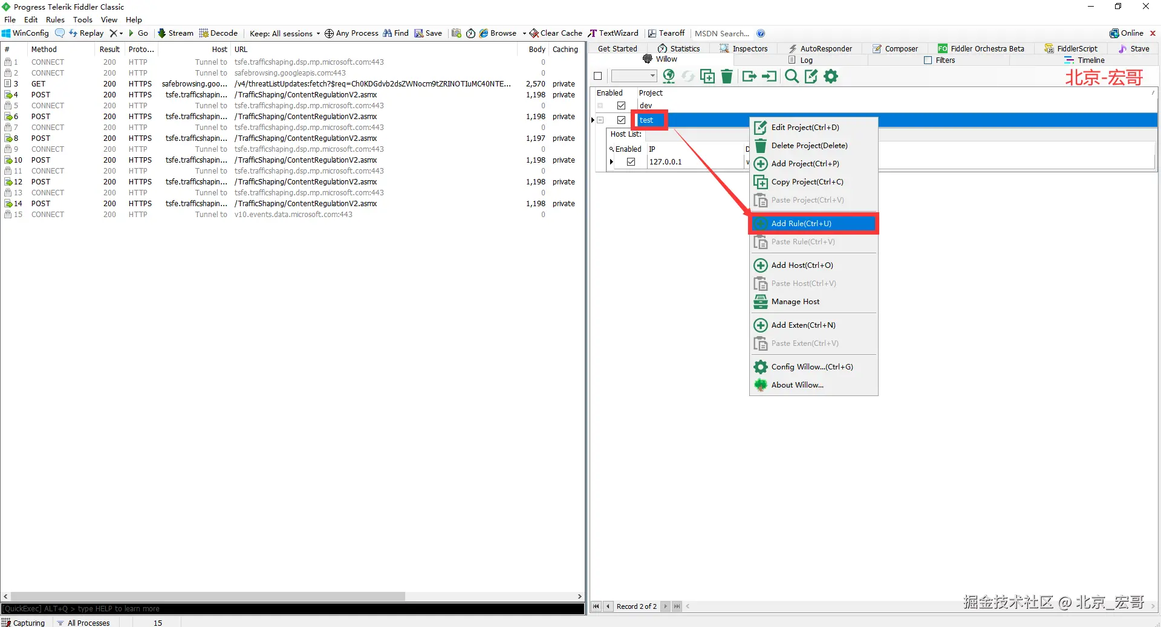Click the Willow import arrow icon
The height and width of the screenshot is (627, 1161).
769,76
